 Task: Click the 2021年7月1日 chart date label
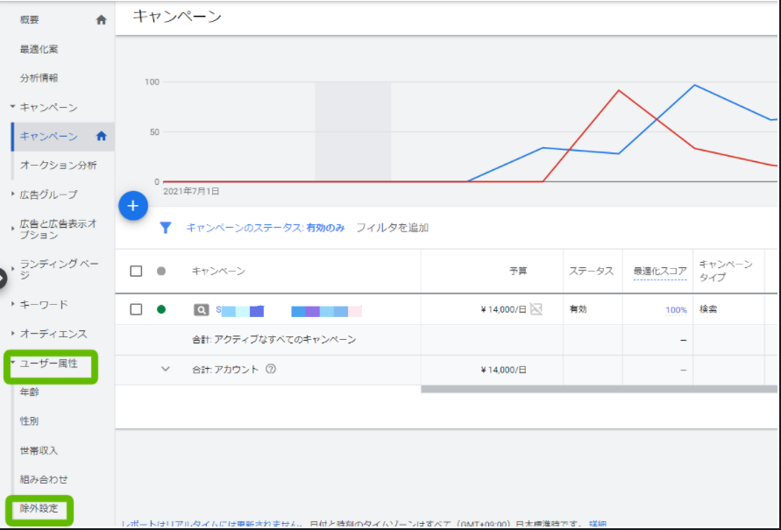point(191,191)
